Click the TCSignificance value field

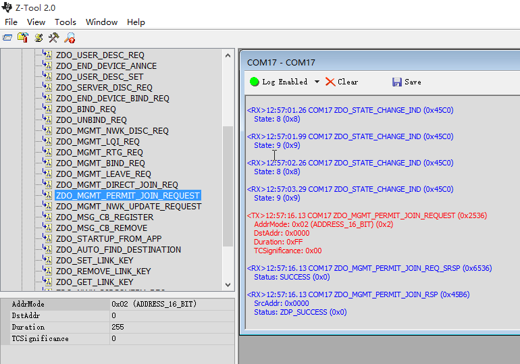pos(172,338)
